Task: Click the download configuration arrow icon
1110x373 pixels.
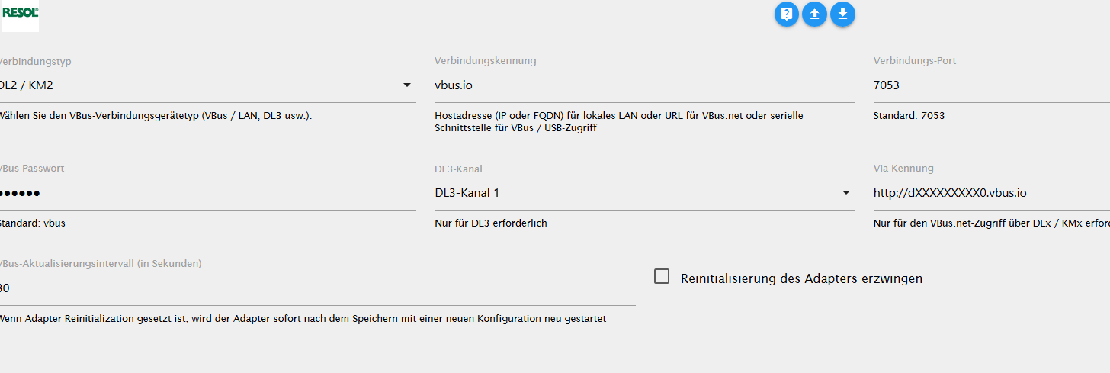Action: tap(842, 14)
